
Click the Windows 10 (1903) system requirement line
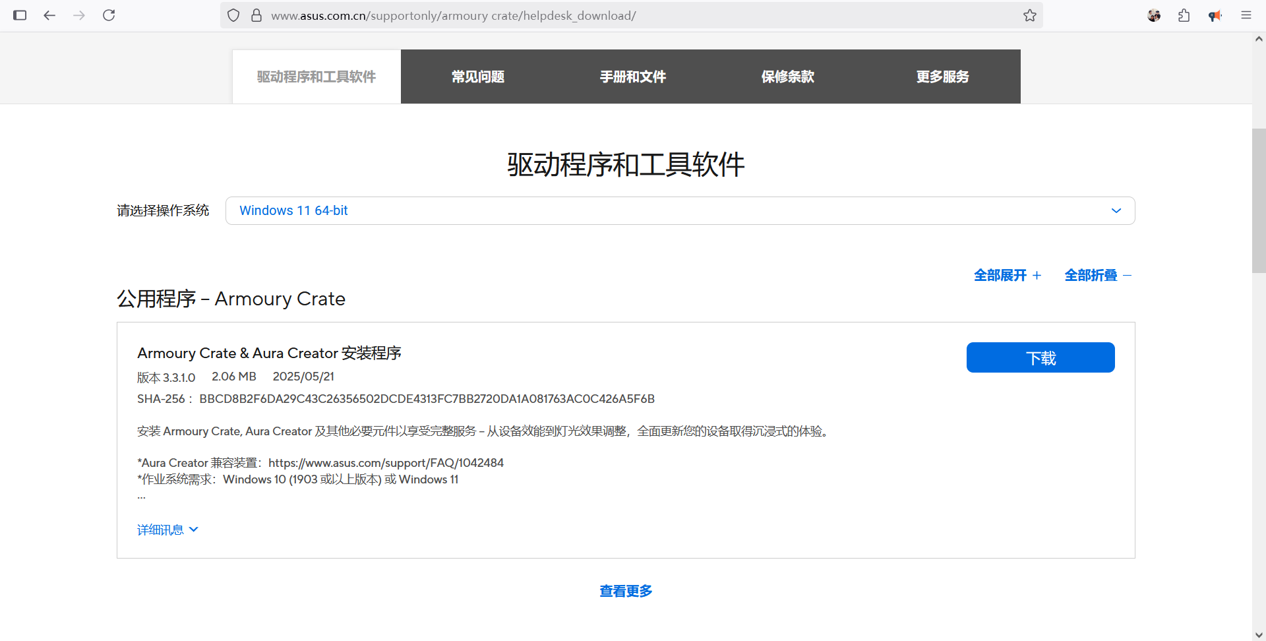(298, 479)
